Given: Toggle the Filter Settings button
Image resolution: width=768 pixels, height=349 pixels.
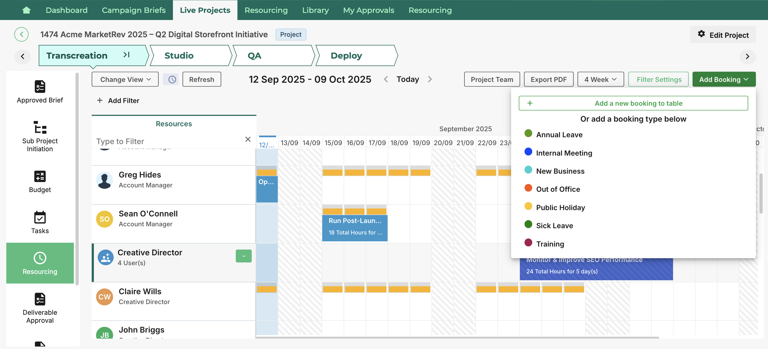Looking at the screenshot, I should [x=658, y=79].
